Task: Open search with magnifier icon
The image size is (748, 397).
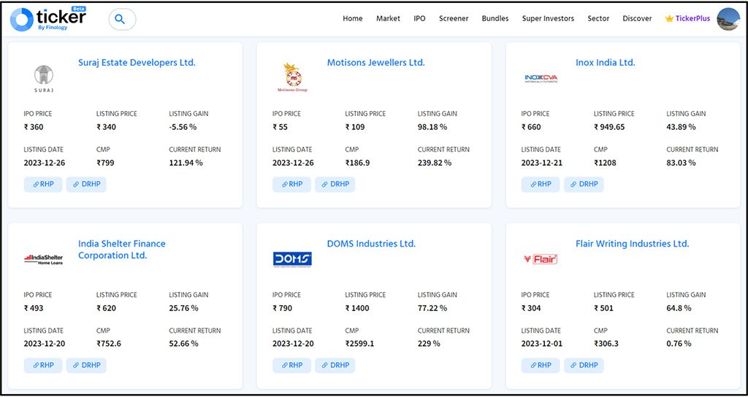Action: (x=121, y=20)
